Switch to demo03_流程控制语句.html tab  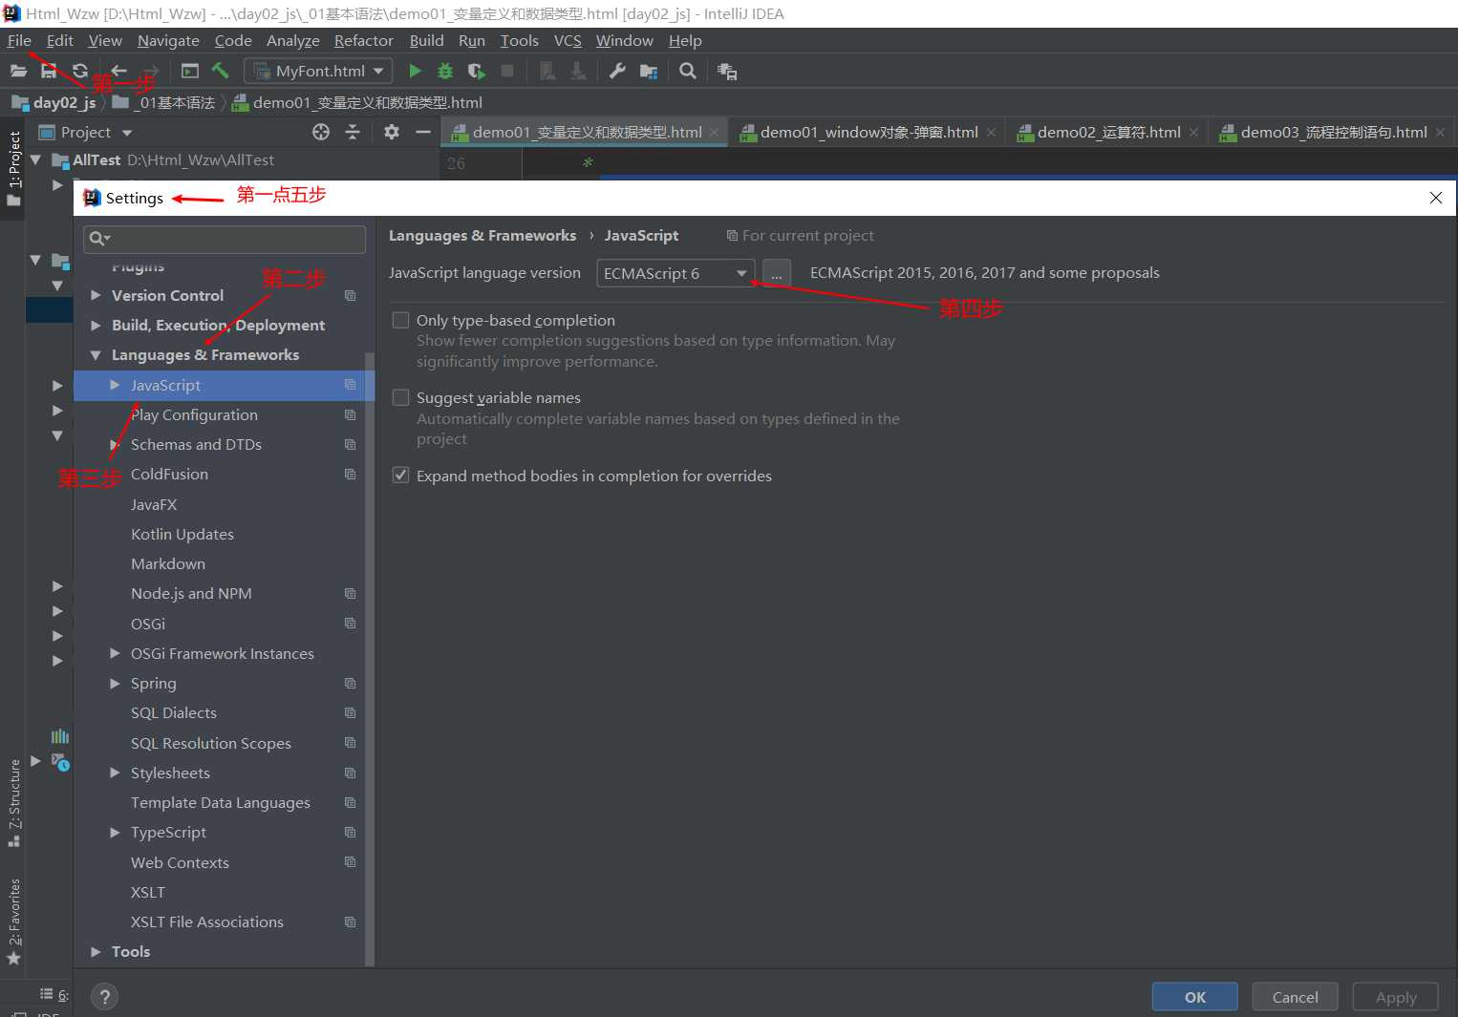[x=1333, y=133]
